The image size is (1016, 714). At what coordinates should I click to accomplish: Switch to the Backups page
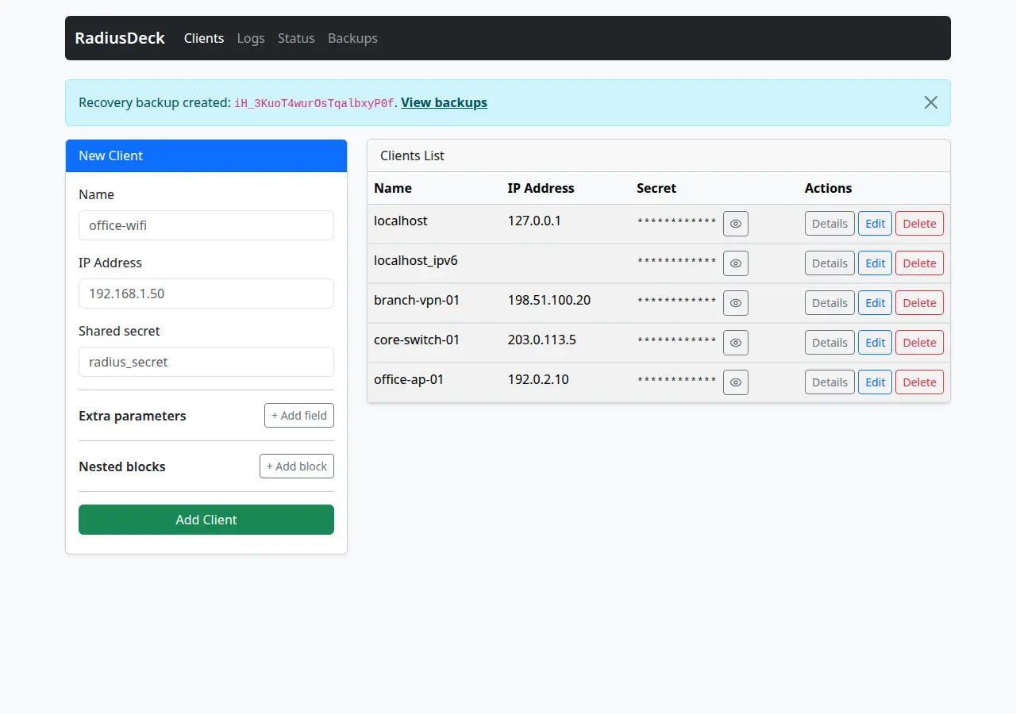[352, 38]
